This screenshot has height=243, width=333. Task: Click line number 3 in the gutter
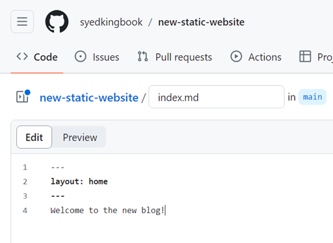[25, 196]
